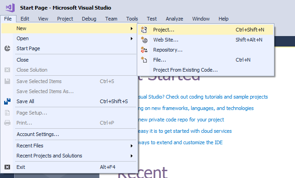Viewport: 295px width, 178px height.
Task: Choose Print menu entry
Action: (69, 123)
